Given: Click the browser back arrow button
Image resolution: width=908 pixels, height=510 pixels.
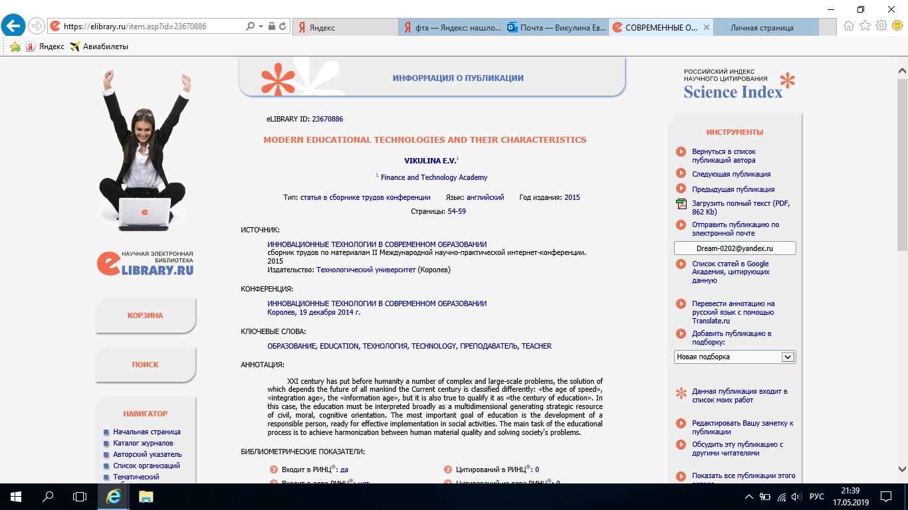Looking at the screenshot, I should [13, 26].
